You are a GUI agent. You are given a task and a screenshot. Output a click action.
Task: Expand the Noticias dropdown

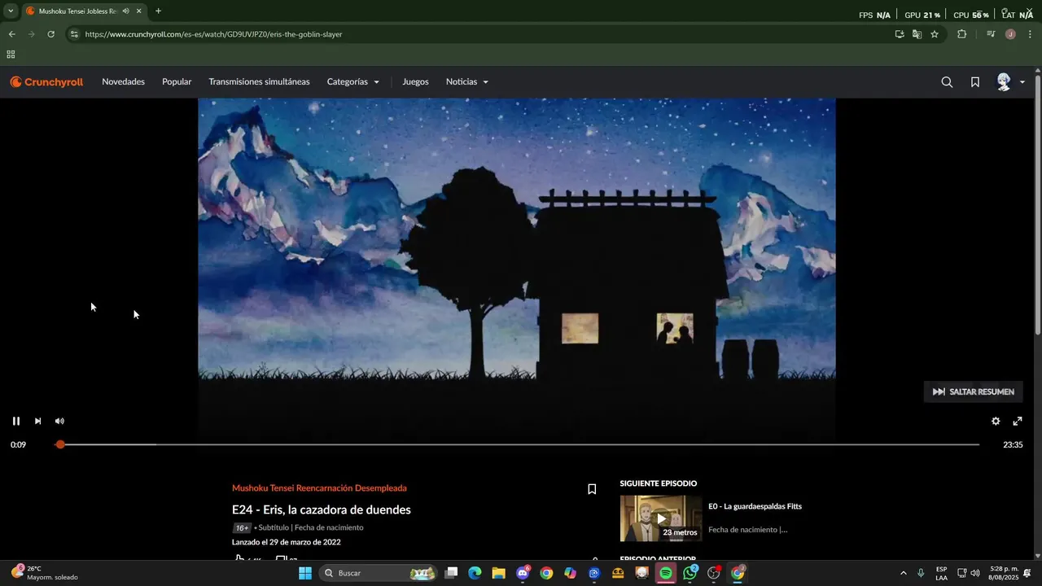click(467, 81)
